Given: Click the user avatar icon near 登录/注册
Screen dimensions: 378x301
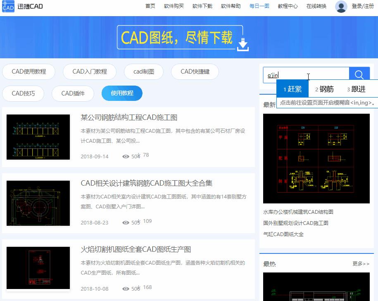Looking at the screenshot, I should point(340,6).
